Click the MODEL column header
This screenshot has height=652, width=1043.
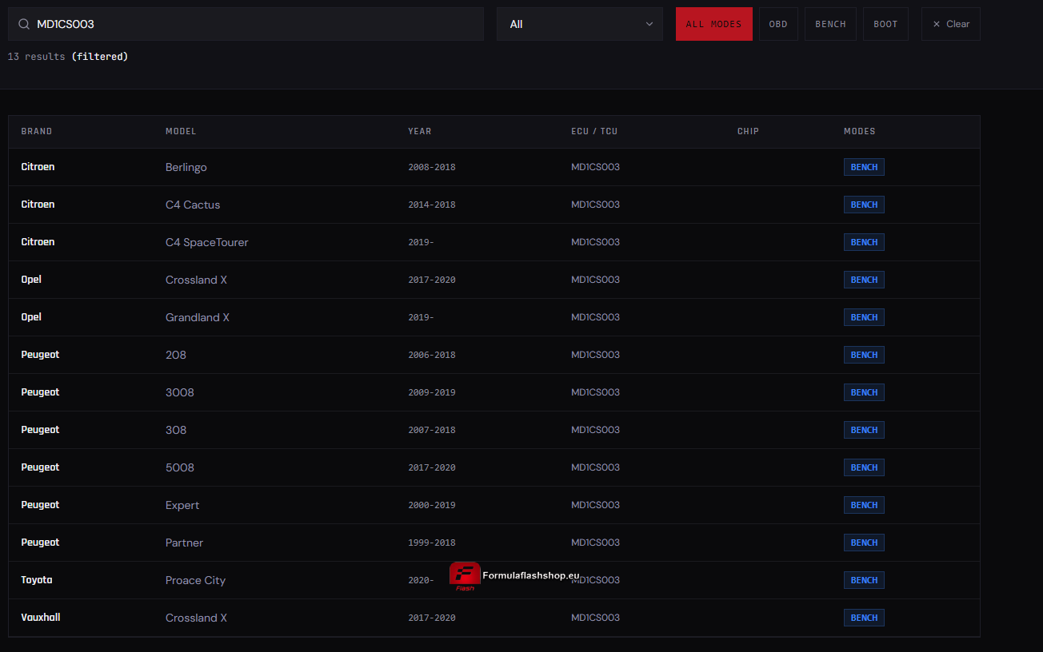(181, 131)
